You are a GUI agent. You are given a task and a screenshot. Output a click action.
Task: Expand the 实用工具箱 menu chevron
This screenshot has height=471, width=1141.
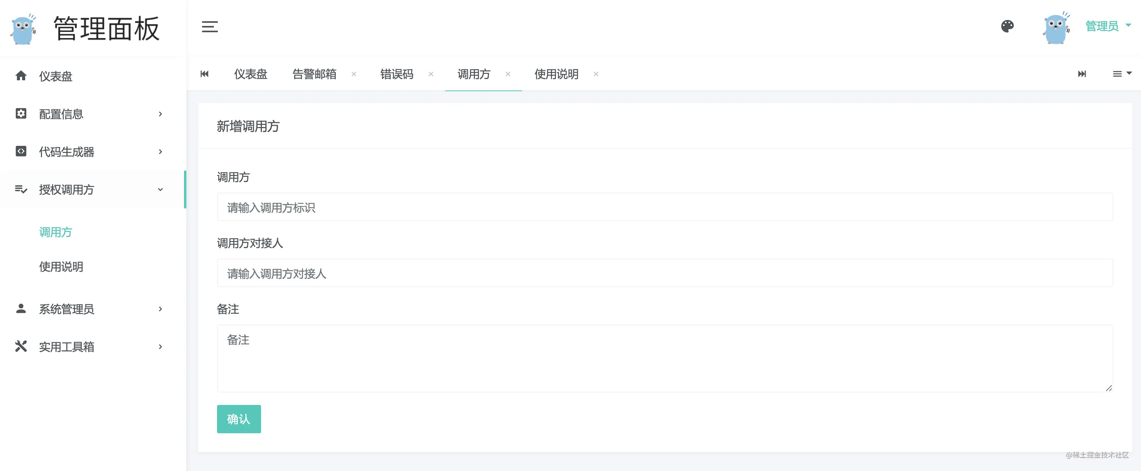point(160,346)
